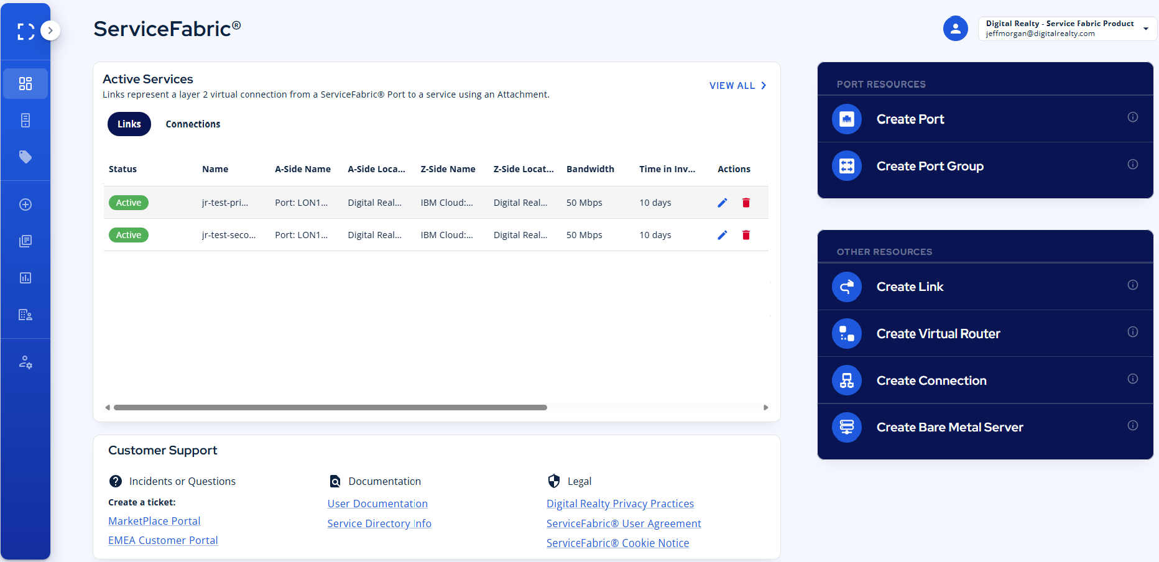
Task: Click the Incidents or Questions help icon
Action: coord(116,481)
